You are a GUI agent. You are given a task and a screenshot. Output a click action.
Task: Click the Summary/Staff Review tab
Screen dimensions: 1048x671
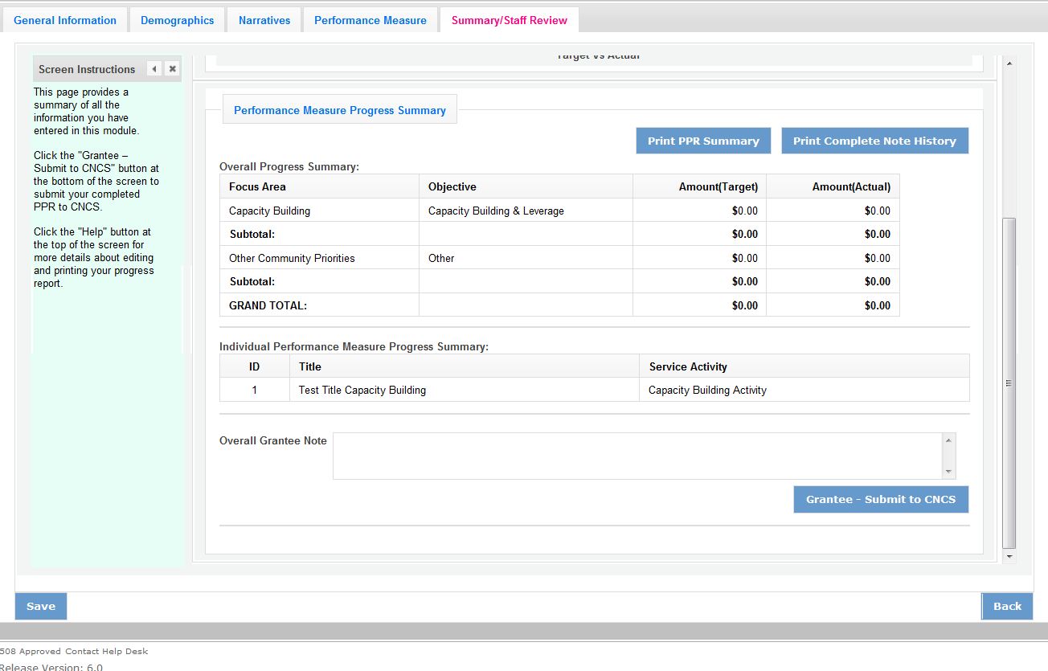pyautogui.click(x=509, y=20)
